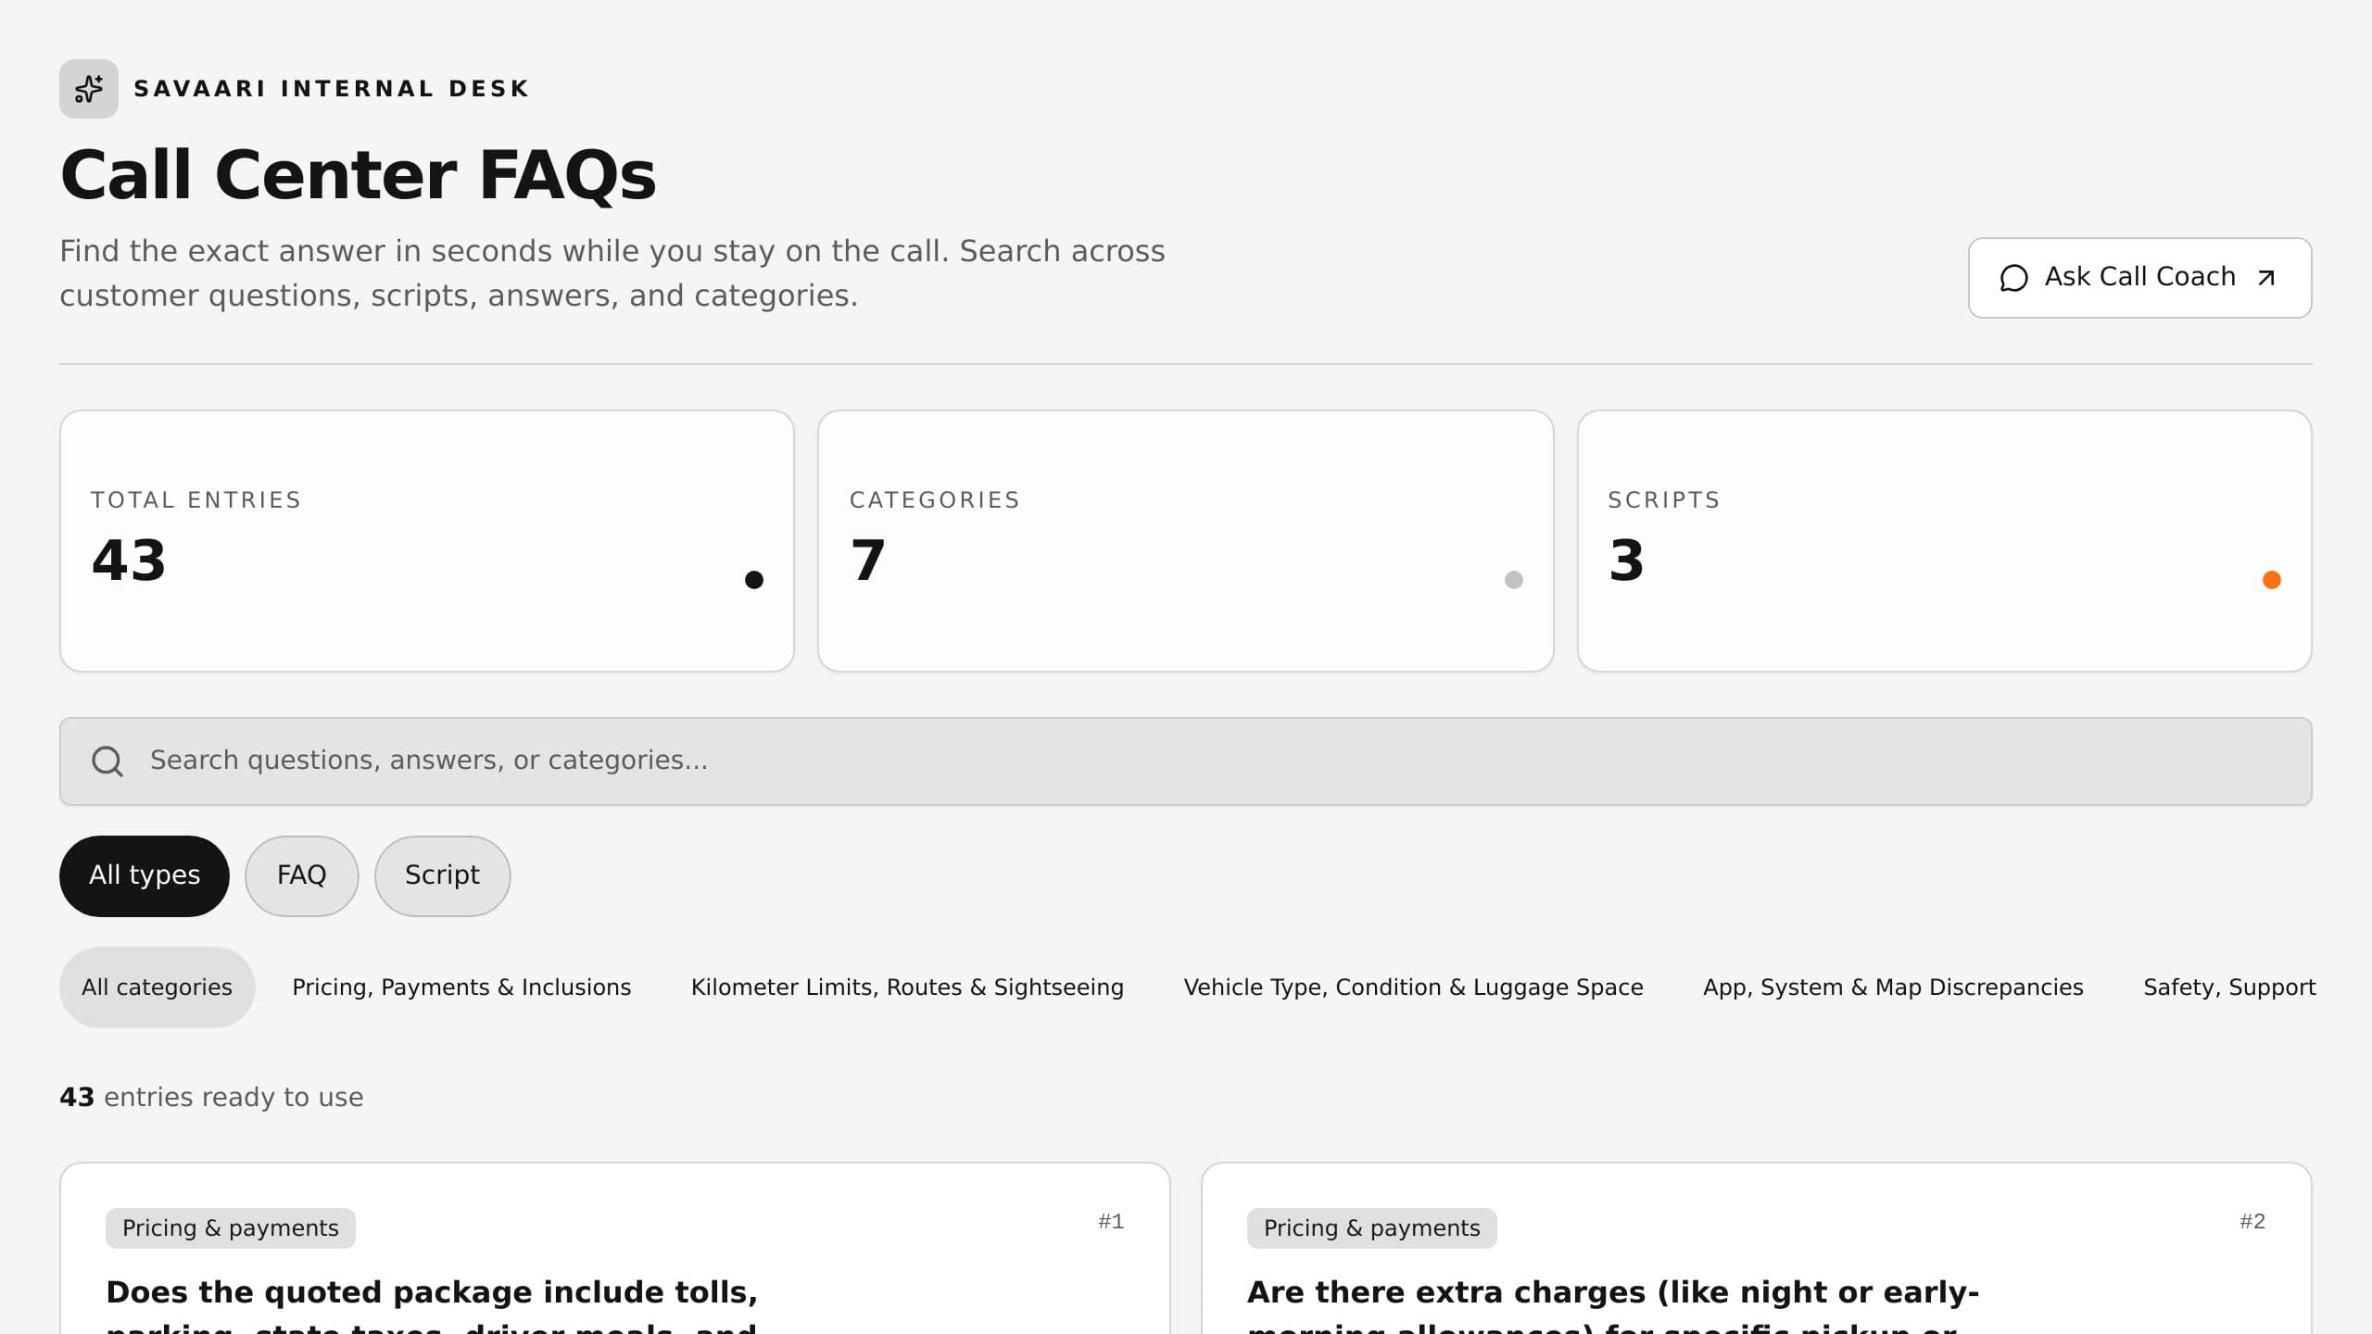Click the chat bubble icon in Ask Call Coach

click(2013, 278)
